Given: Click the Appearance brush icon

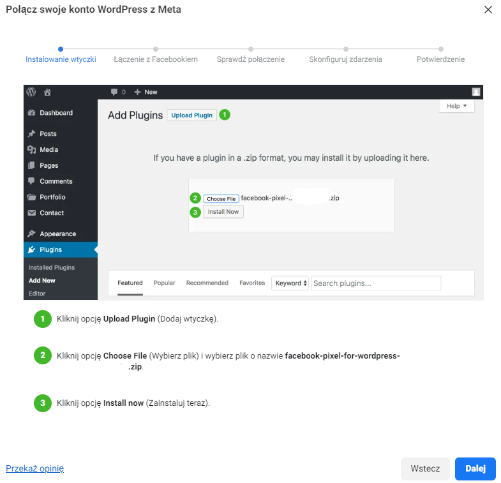Looking at the screenshot, I should pos(31,234).
